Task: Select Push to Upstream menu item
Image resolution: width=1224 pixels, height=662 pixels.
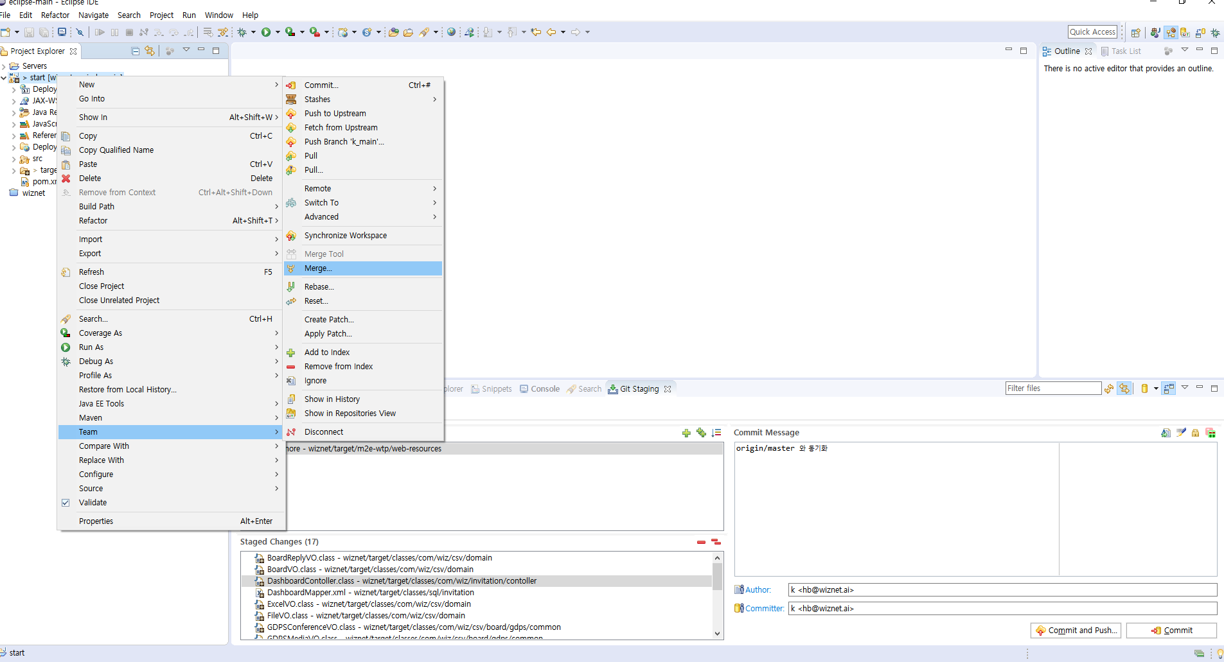Action: (363, 114)
